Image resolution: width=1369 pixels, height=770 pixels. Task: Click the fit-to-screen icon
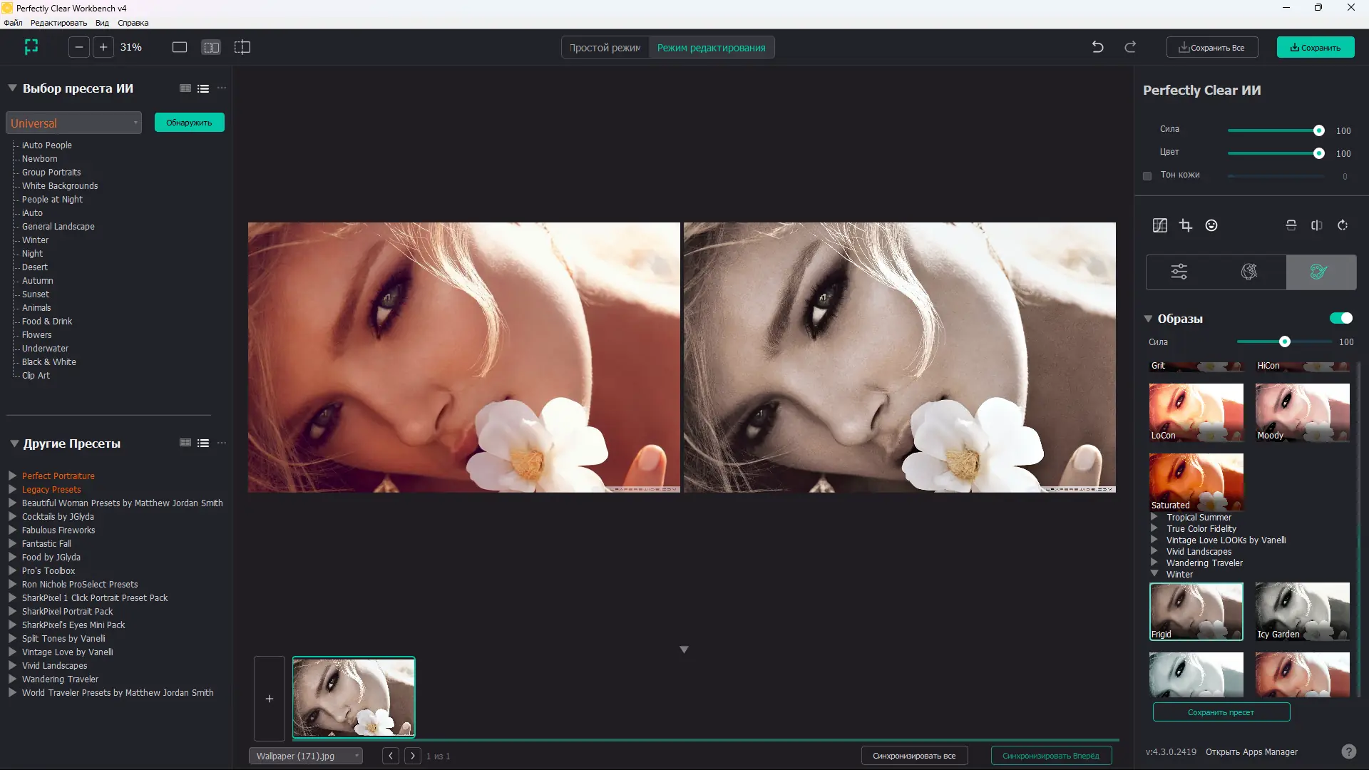pyautogui.click(x=31, y=47)
